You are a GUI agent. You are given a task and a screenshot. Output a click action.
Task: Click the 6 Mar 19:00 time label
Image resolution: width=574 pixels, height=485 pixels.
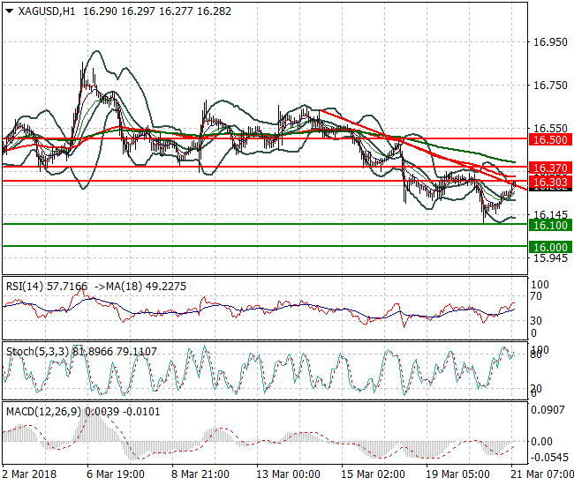pyautogui.click(x=116, y=474)
